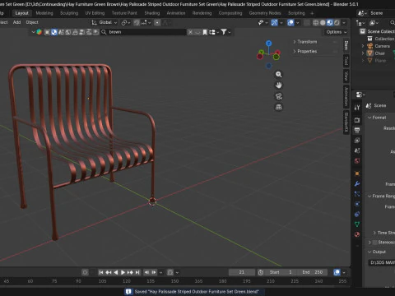Open the Object Constraints properties tab icon

point(357,214)
